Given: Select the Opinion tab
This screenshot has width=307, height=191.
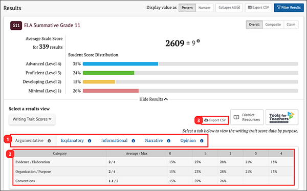Looking at the screenshot, I should [x=188, y=140].
